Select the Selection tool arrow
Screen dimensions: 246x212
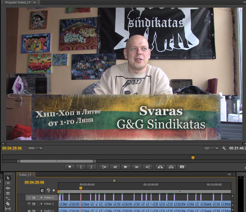point(8,178)
